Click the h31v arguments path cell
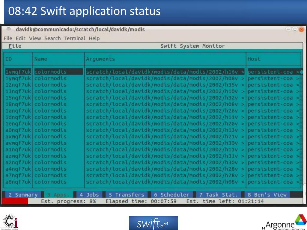The image size is (307, 230). click(x=165, y=156)
